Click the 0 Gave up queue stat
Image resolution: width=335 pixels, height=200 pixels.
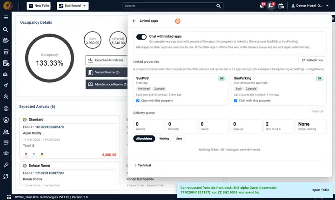[x=246, y=127]
